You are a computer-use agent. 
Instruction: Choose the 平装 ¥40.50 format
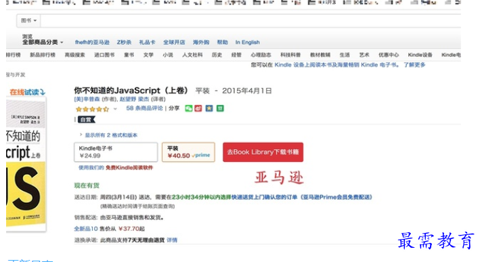(x=188, y=152)
